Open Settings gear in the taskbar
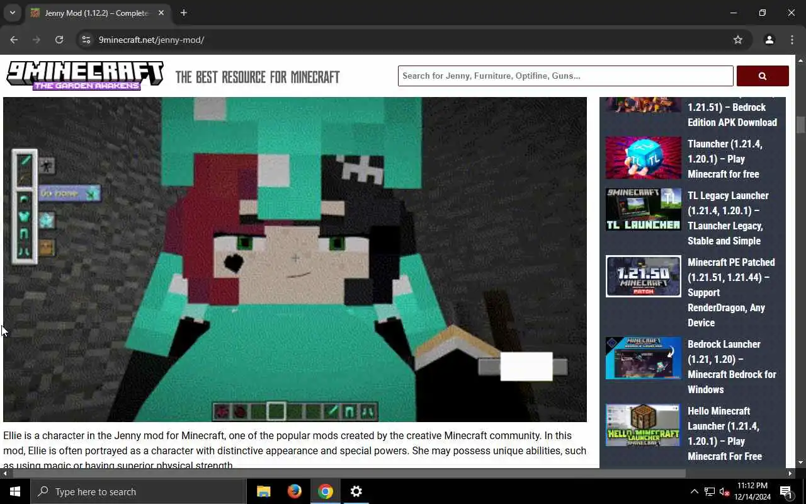The height and width of the screenshot is (504, 806). tap(356, 491)
